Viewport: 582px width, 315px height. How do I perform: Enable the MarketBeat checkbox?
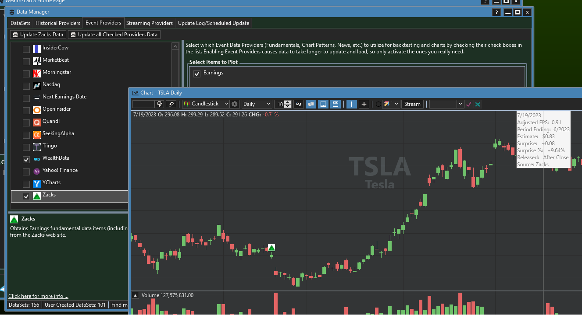26,61
